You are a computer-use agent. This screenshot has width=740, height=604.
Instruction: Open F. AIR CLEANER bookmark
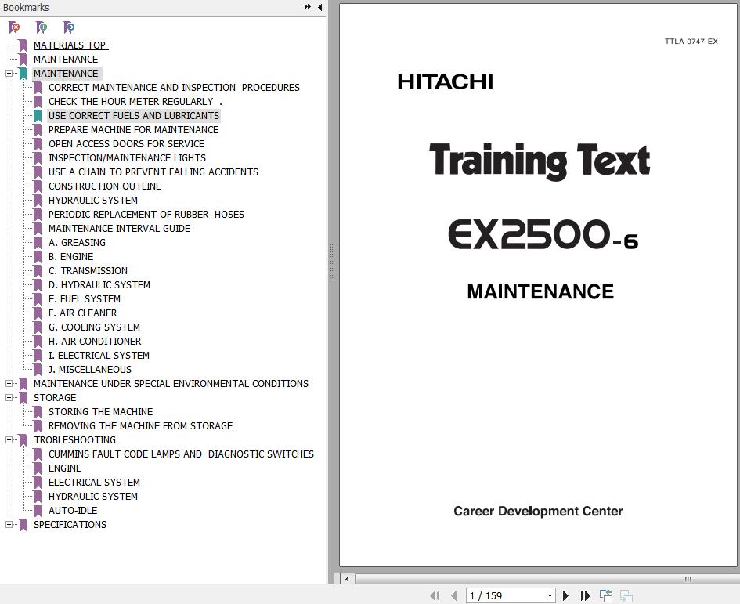[82, 313]
